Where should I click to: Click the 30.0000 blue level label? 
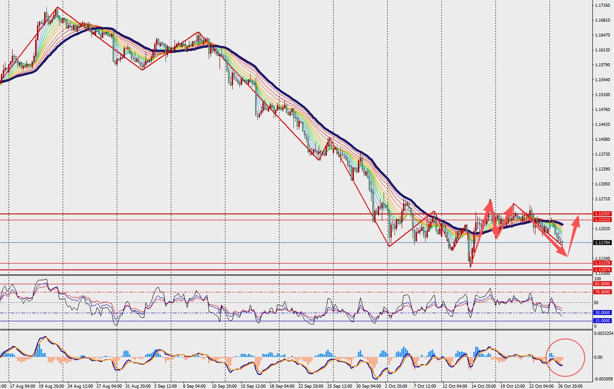pyautogui.click(x=603, y=312)
